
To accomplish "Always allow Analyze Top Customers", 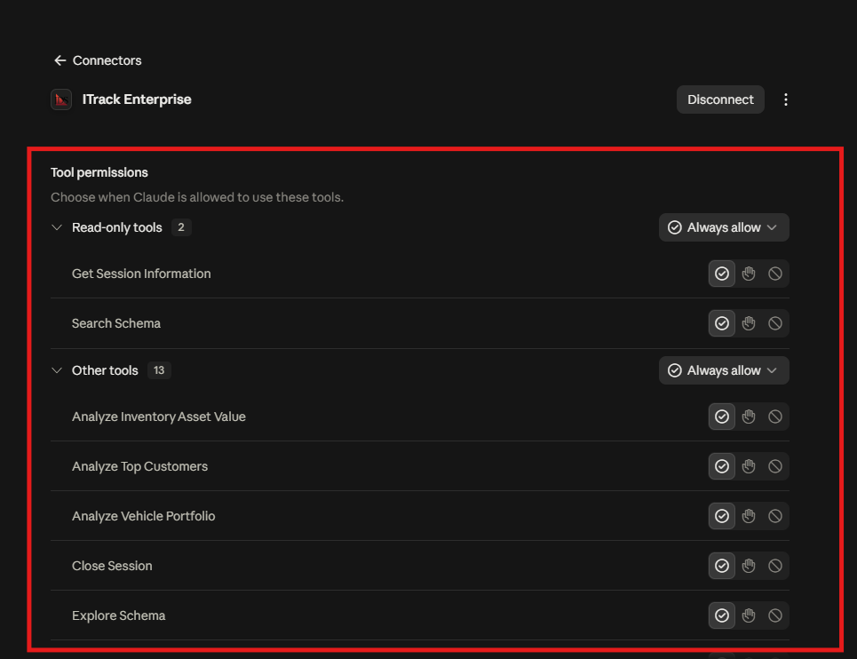I will pyautogui.click(x=721, y=466).
